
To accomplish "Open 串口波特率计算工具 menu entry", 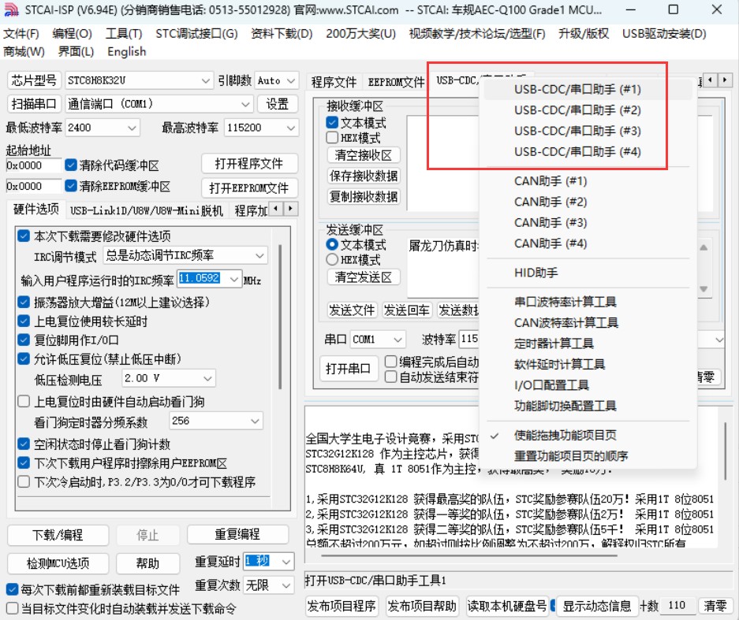I will pos(588,301).
